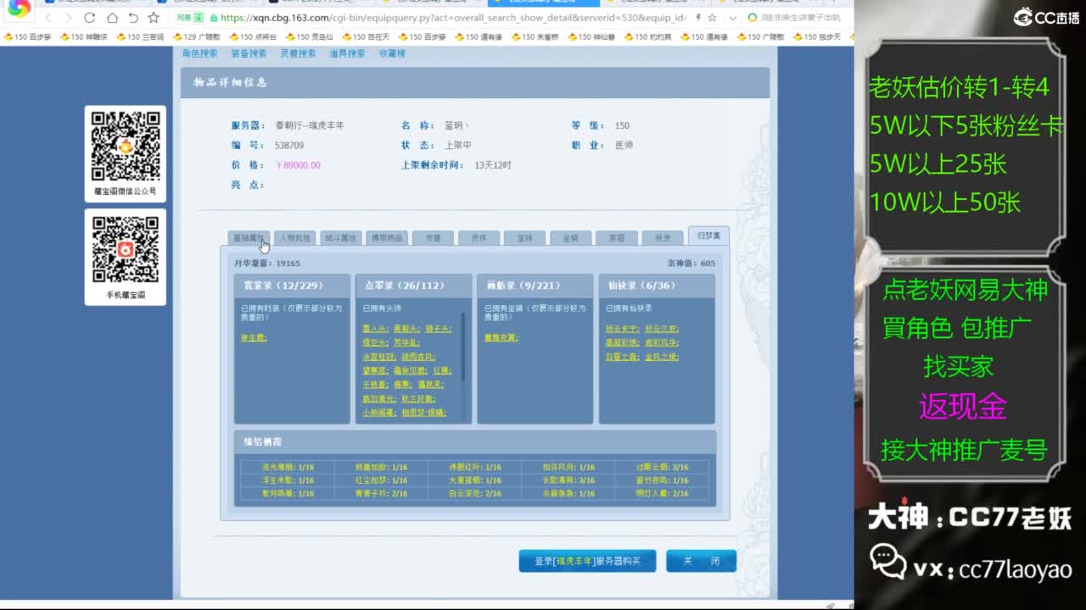
Task: Click the undo closed-tab arrow icon
Action: pos(133,18)
